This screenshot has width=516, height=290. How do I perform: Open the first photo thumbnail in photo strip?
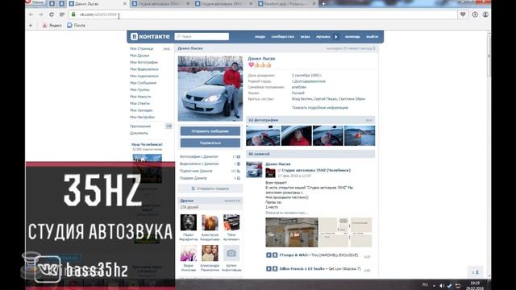tap(264, 135)
